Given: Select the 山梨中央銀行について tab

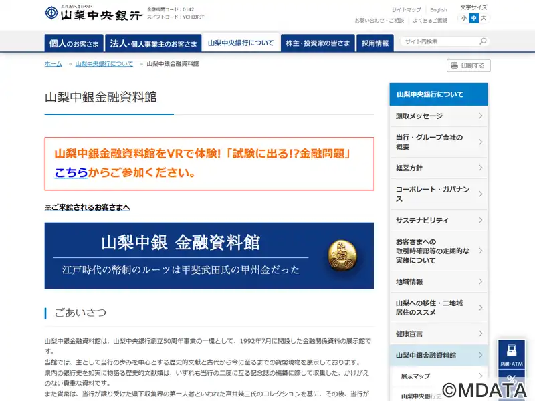Looking at the screenshot, I should 241,43.
